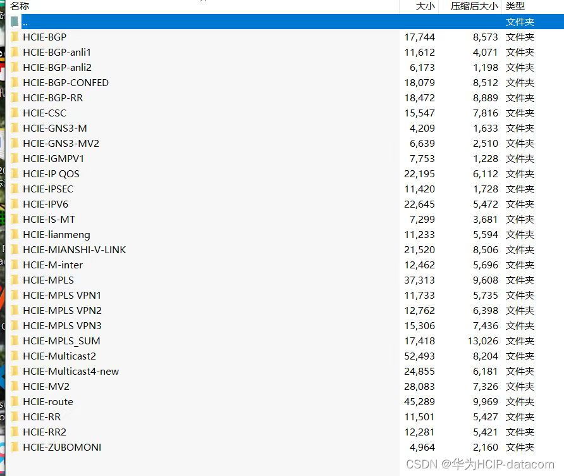Image resolution: width=564 pixels, height=476 pixels.
Task: Click the HCIE-M-inter folder icon
Action: pos(15,265)
